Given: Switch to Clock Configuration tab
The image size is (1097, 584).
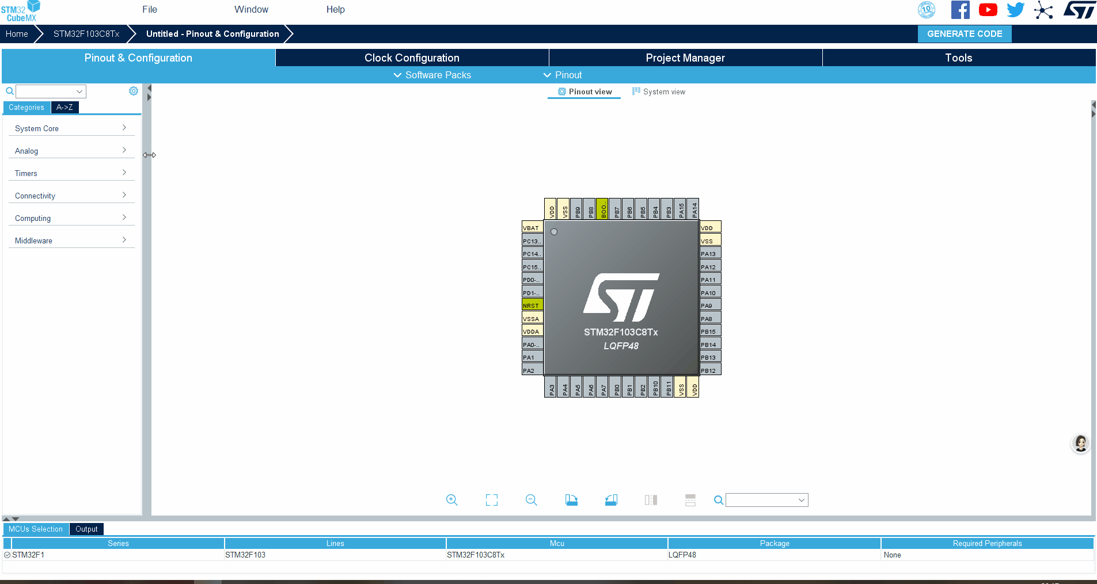Looking at the screenshot, I should click(x=412, y=58).
